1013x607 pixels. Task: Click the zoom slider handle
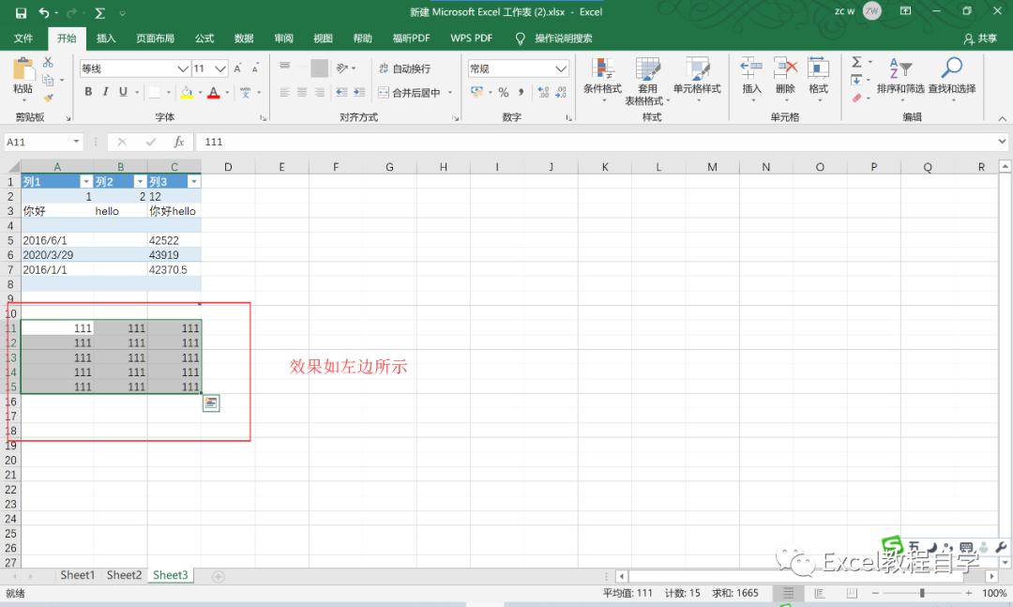[922, 593]
